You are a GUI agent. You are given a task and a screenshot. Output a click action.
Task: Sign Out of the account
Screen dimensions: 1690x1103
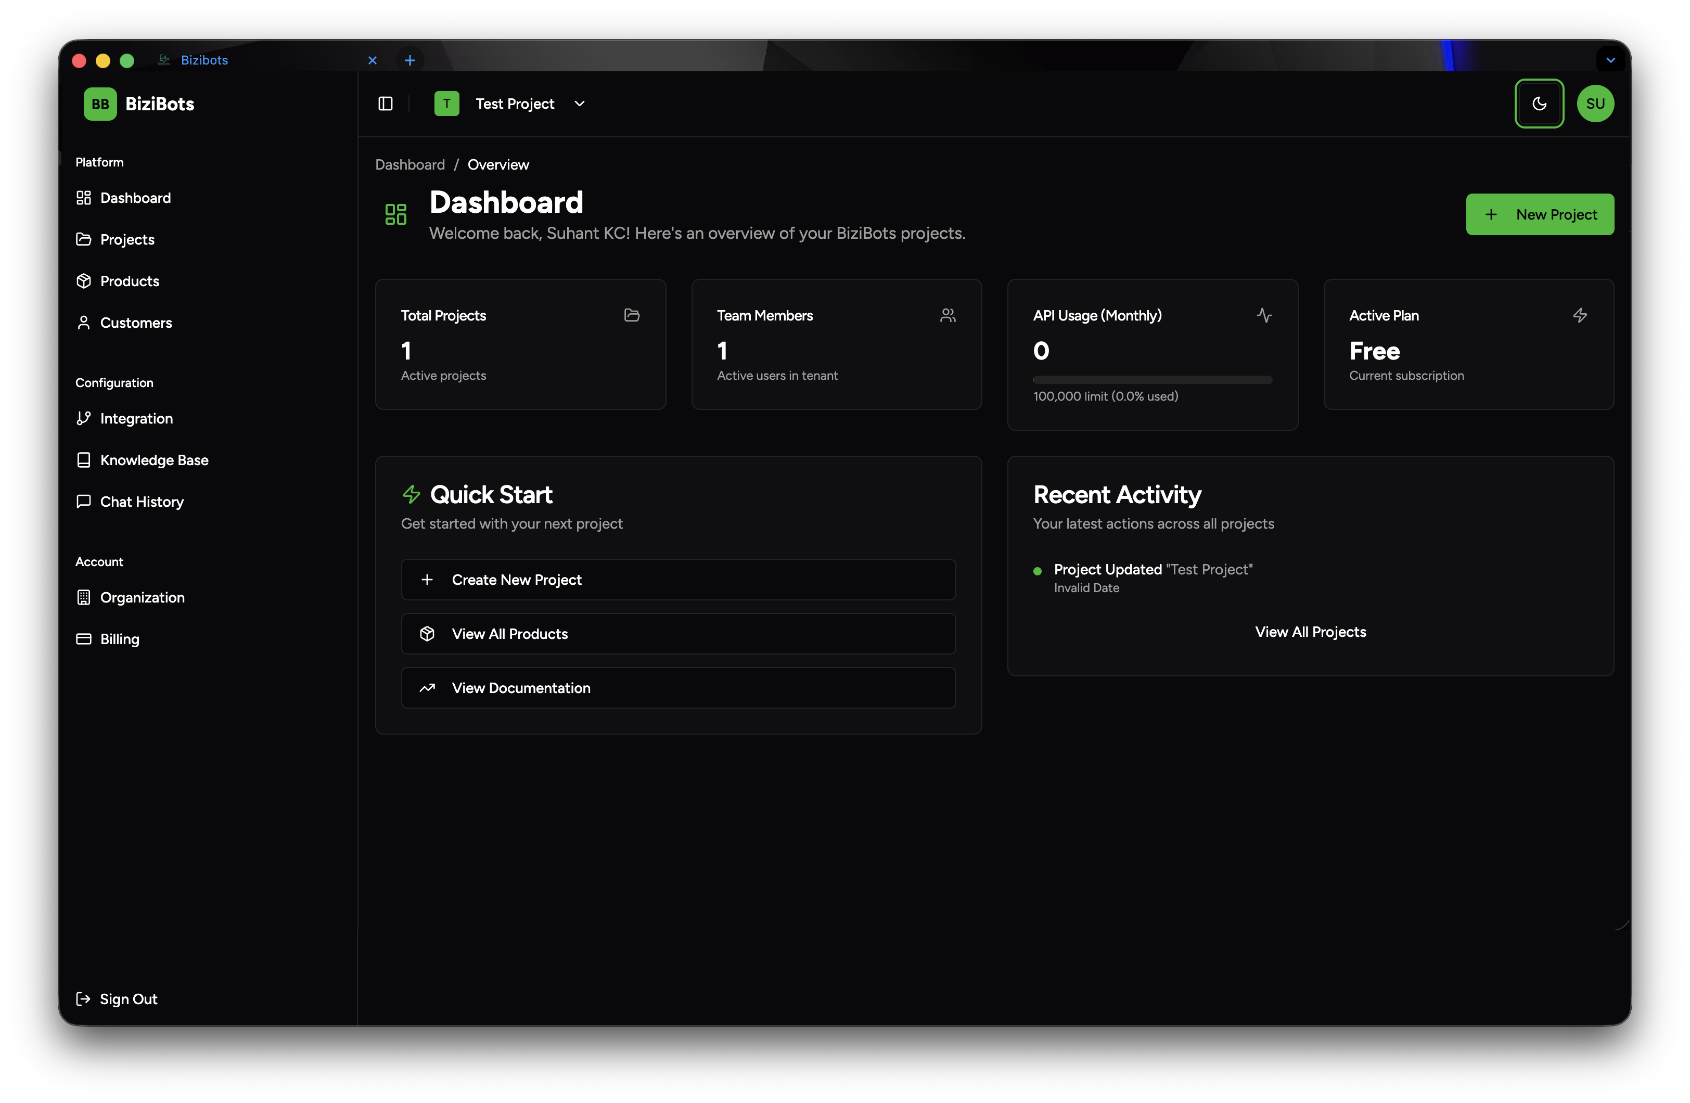click(x=117, y=999)
